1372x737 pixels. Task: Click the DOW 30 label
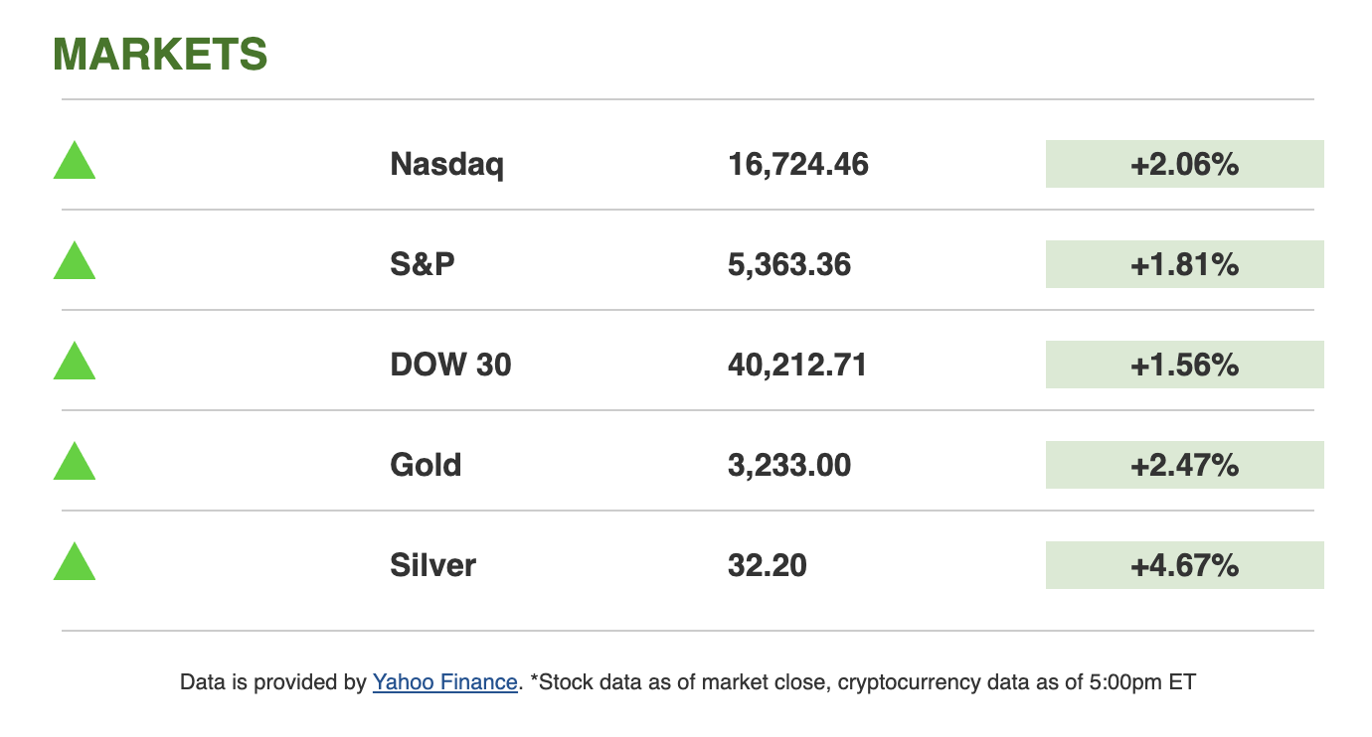450,365
